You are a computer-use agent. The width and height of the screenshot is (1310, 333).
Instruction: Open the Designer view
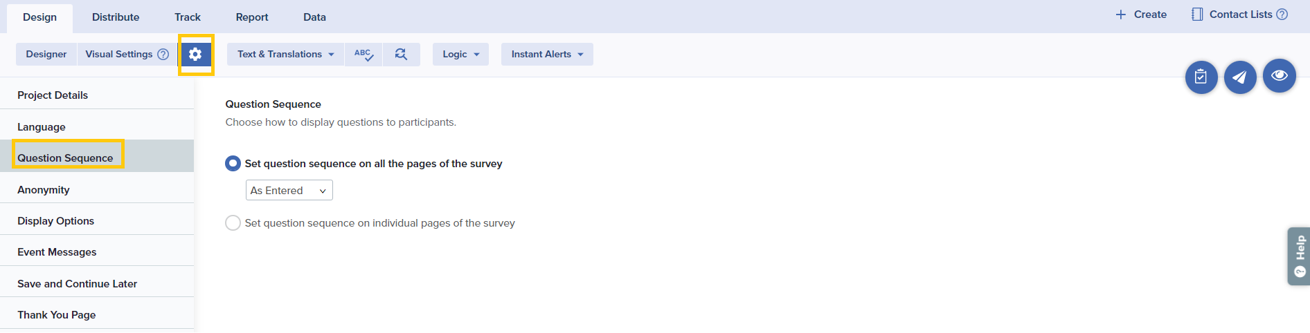(x=46, y=54)
